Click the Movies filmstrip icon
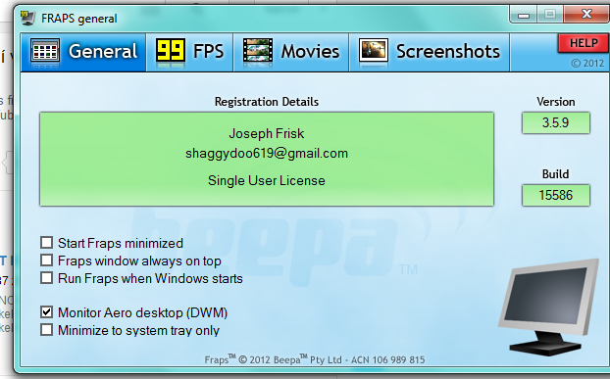Screen dimensions: 610x379 (x=258, y=51)
